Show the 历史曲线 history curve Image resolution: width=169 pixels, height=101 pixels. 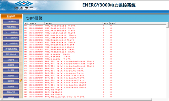[11, 76]
